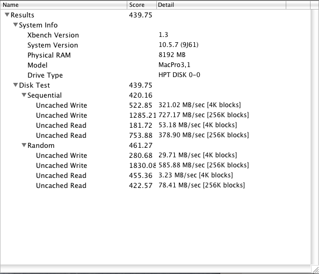The width and height of the screenshot is (319, 274).
Task: Select the System Version row
Action: click(x=155, y=45)
